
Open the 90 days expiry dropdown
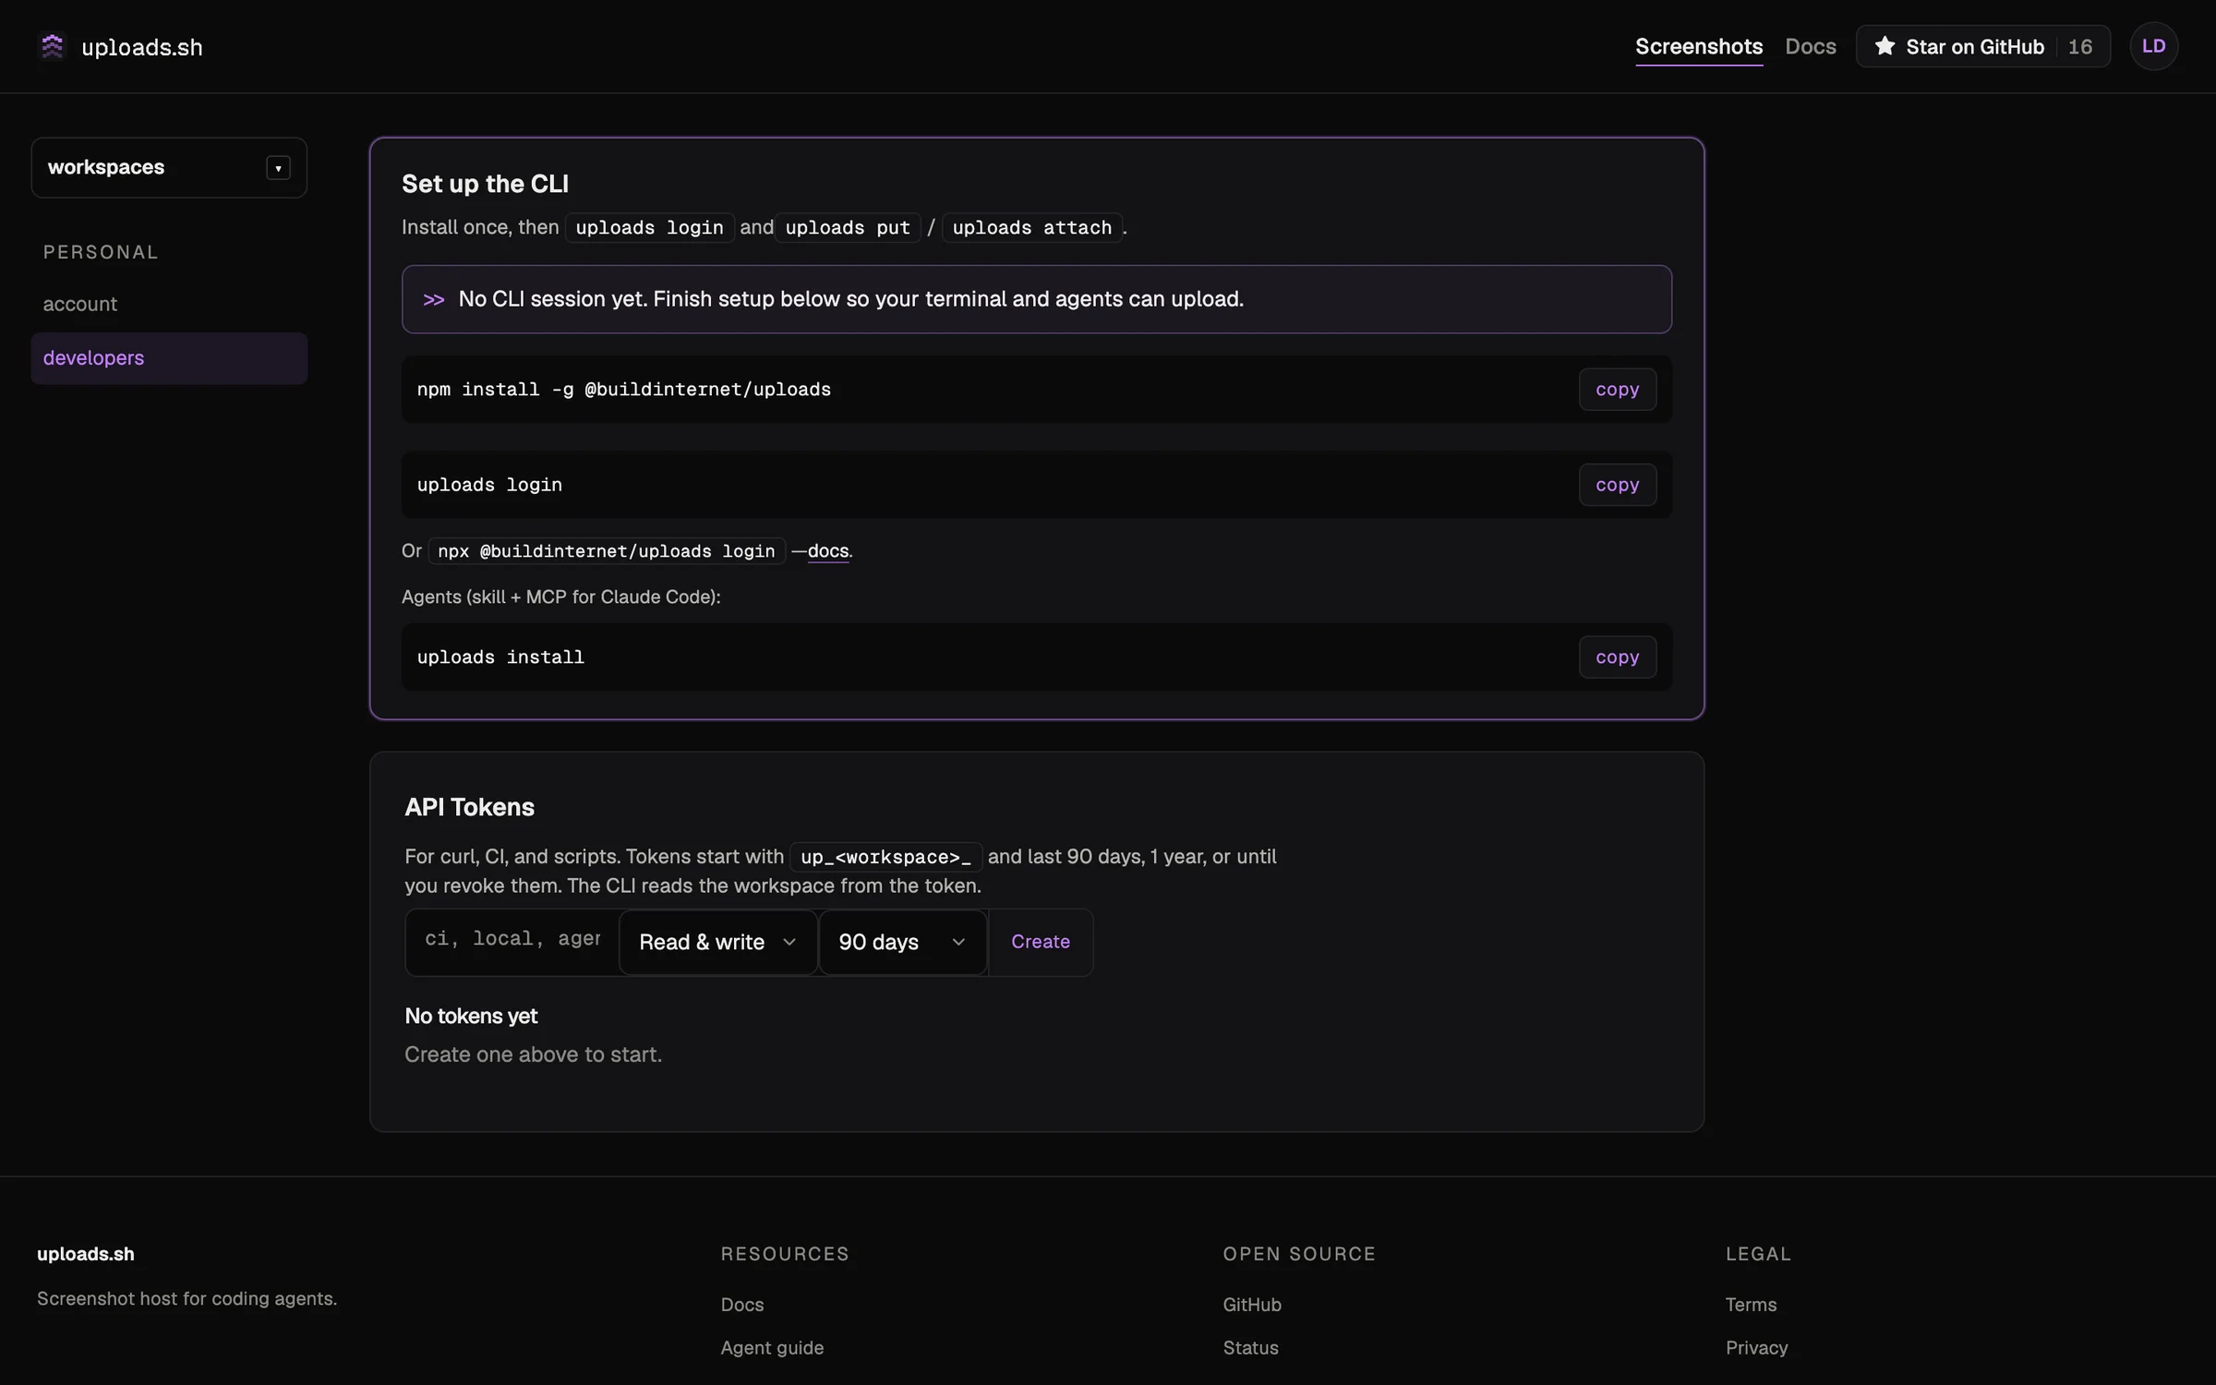click(x=902, y=942)
